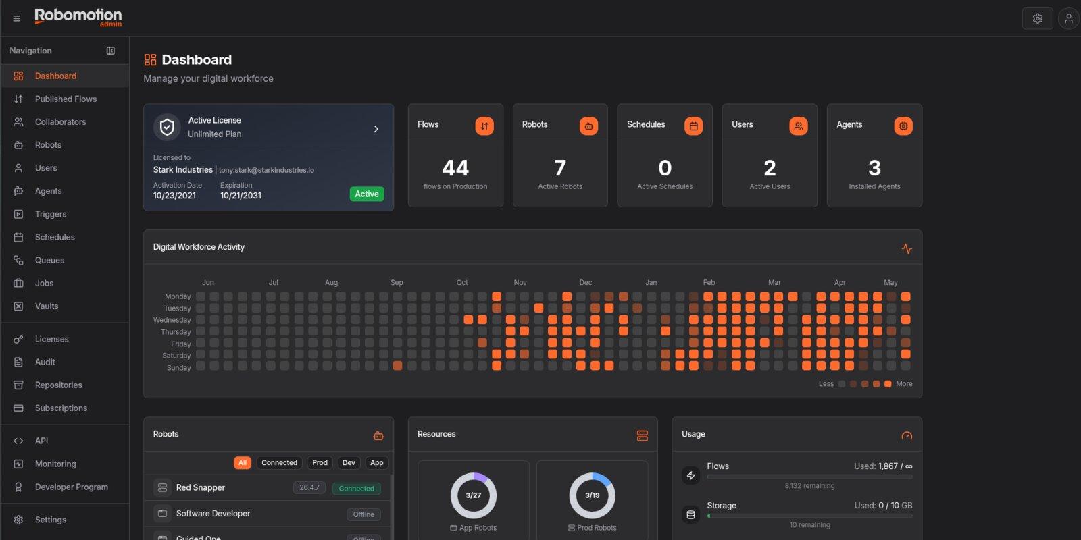
Task: Open Published Flows in sidebar
Action: [x=65, y=99]
